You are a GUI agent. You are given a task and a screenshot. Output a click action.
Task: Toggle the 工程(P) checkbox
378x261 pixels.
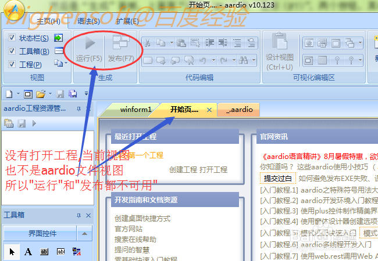[12, 64]
